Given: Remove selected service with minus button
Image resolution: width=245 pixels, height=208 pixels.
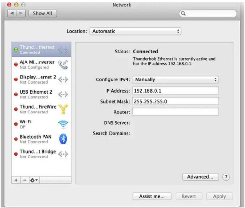Looking at the screenshot, I should pos(25,180).
